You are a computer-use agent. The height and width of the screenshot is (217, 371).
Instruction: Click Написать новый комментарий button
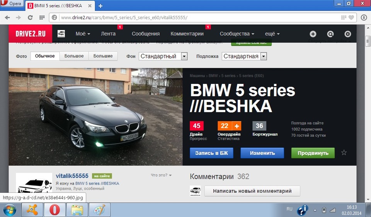[x=252, y=191]
